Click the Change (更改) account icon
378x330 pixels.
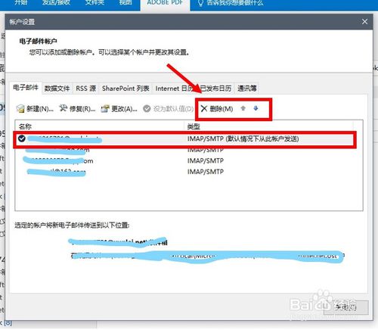point(105,109)
